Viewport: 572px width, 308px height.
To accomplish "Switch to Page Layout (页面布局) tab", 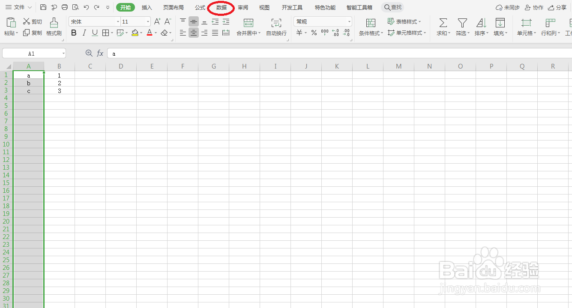I will [173, 7].
